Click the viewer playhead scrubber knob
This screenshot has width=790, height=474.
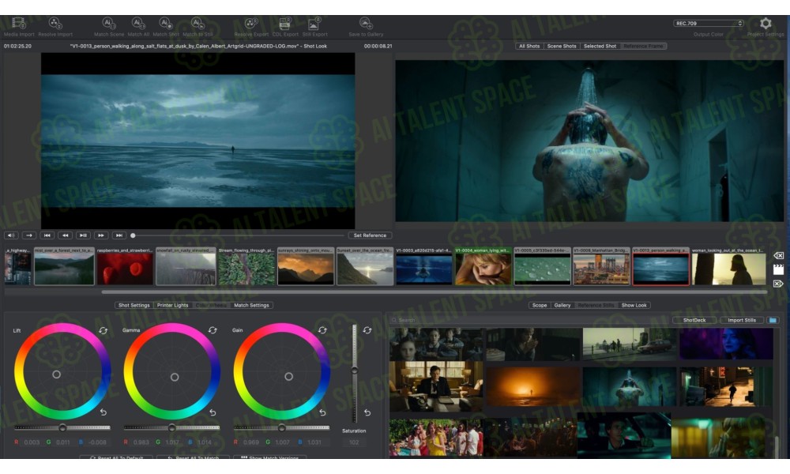point(133,235)
